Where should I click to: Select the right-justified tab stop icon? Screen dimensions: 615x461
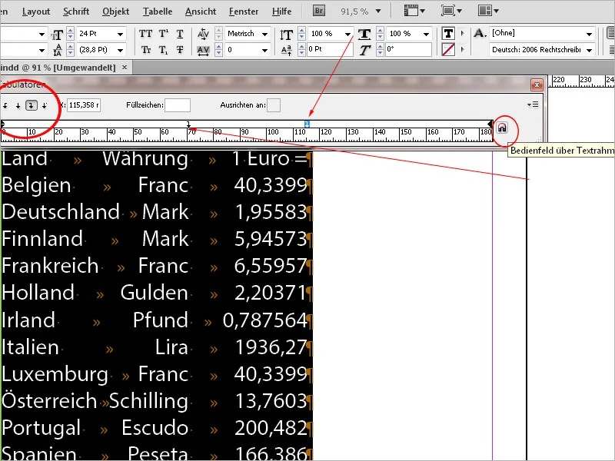coord(31,105)
